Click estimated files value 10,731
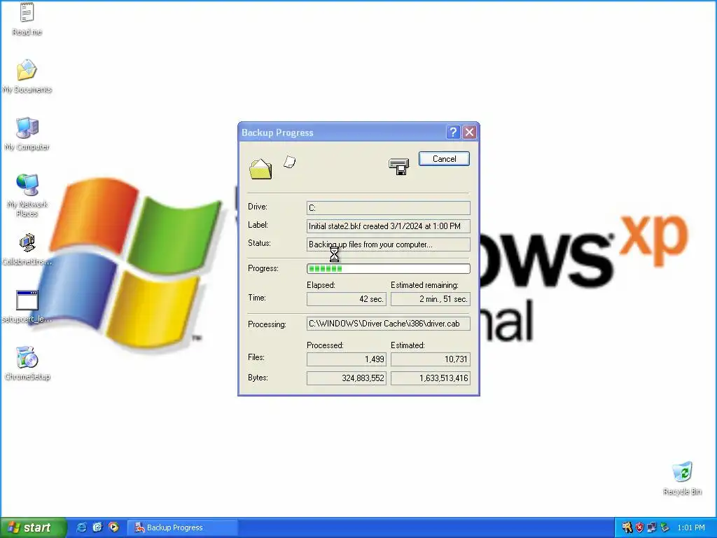Image resolution: width=717 pixels, height=538 pixels. tap(431, 359)
